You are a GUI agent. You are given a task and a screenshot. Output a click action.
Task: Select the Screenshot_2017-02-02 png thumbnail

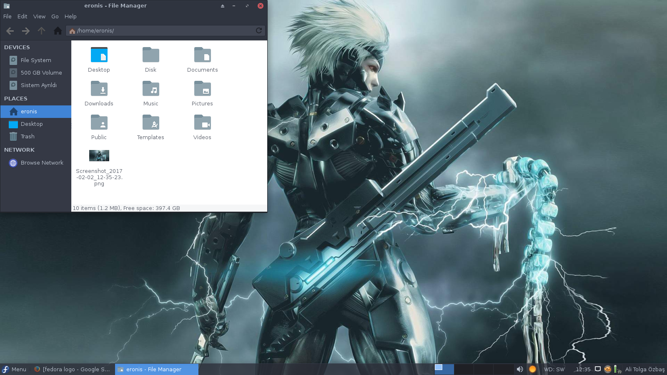click(x=99, y=155)
